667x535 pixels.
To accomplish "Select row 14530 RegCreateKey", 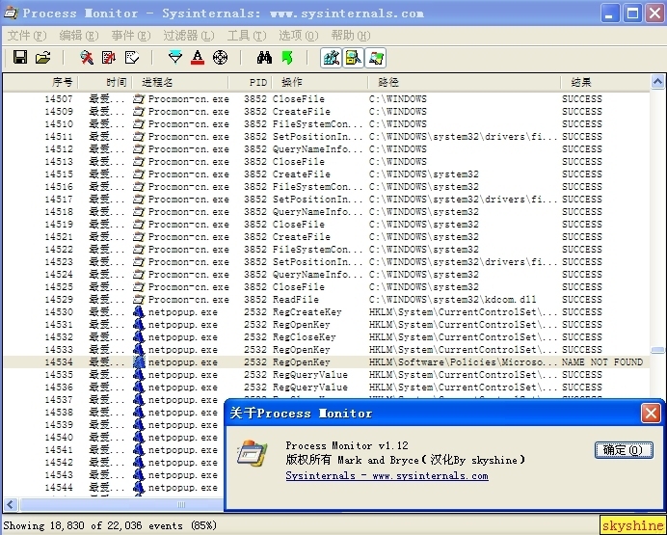I will pyautogui.click(x=327, y=311).
